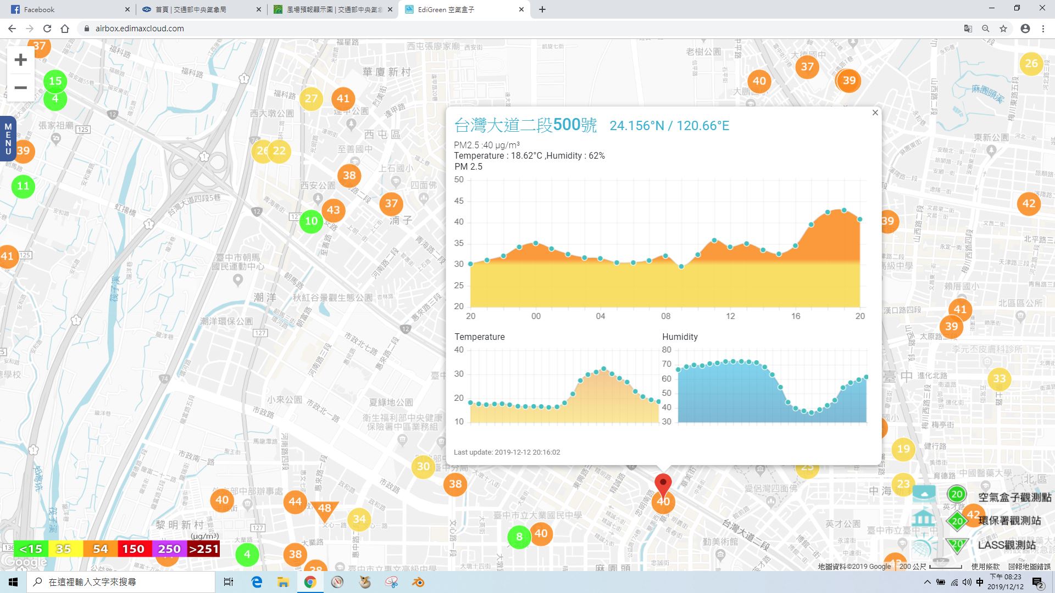Image resolution: width=1055 pixels, height=593 pixels.
Task: Open the blue MENU side tab
Action: click(8, 139)
